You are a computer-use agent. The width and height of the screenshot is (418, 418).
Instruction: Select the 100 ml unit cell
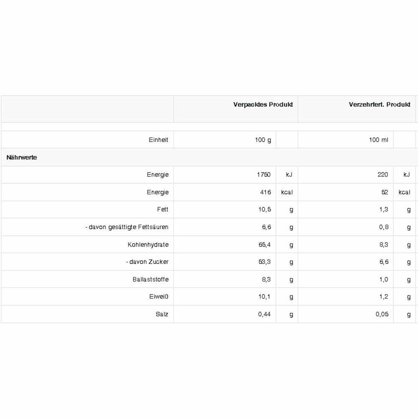tap(378, 140)
